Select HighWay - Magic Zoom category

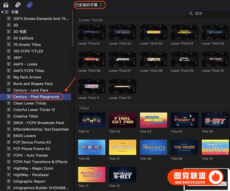tap(33, 168)
